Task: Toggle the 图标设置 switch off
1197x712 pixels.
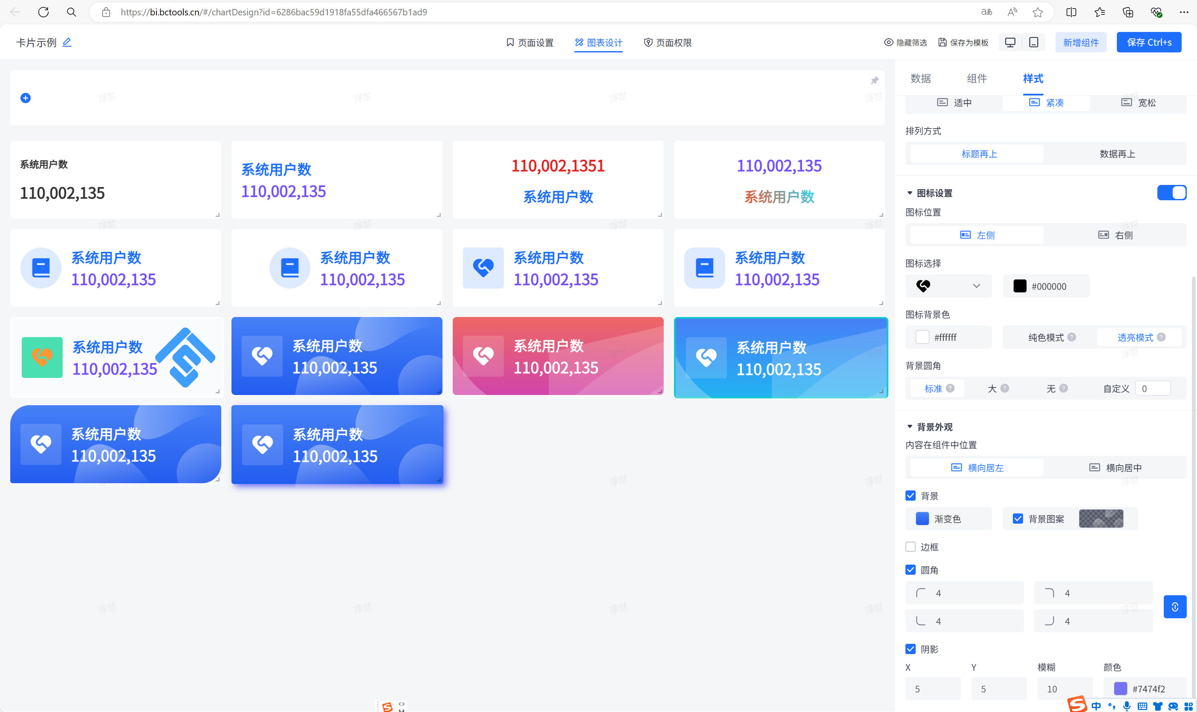Action: [1171, 193]
